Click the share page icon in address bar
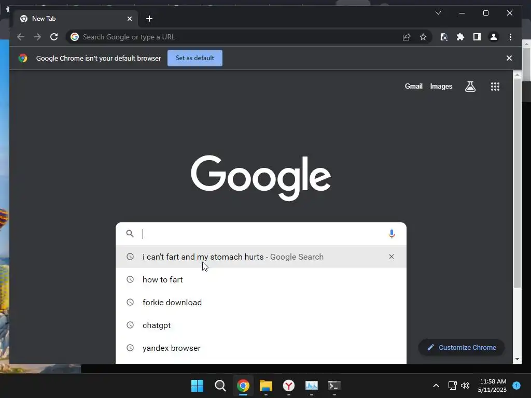 pyautogui.click(x=407, y=37)
